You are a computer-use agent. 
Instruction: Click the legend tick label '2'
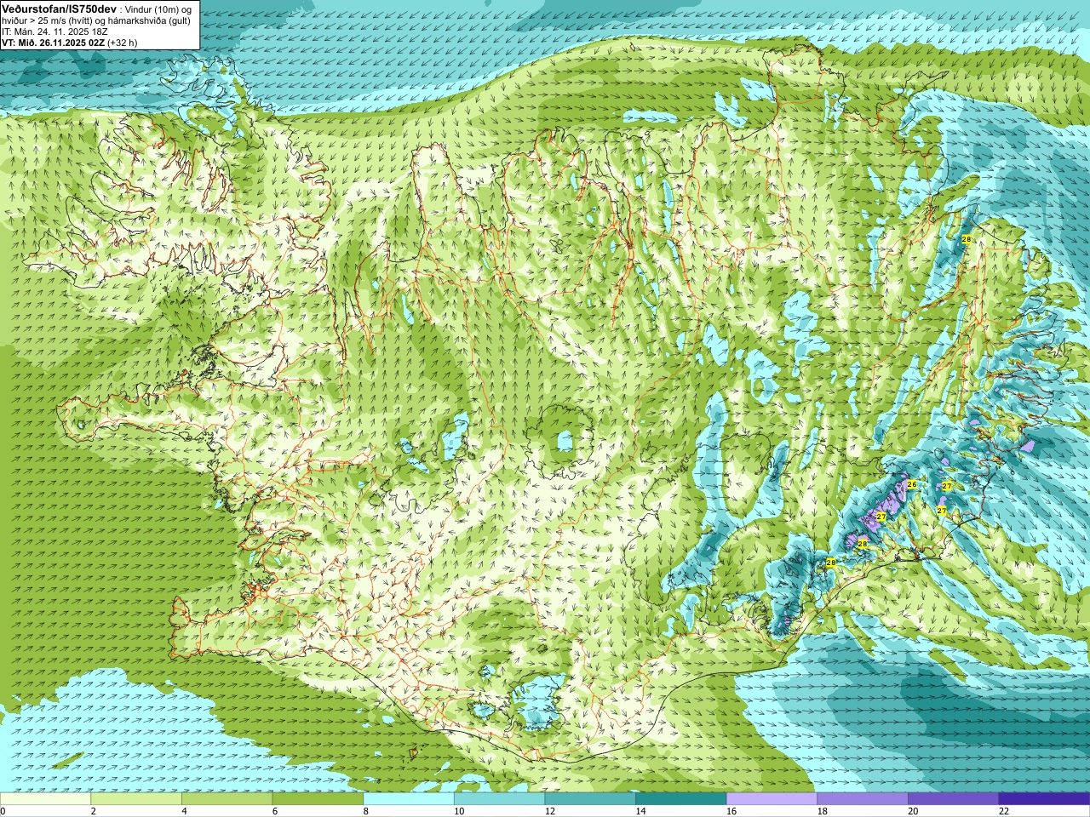[x=94, y=811]
